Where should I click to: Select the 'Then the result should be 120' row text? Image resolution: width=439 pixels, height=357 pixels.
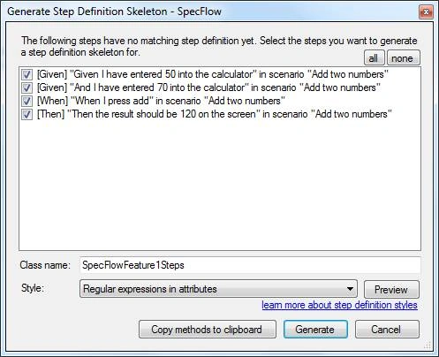point(215,114)
